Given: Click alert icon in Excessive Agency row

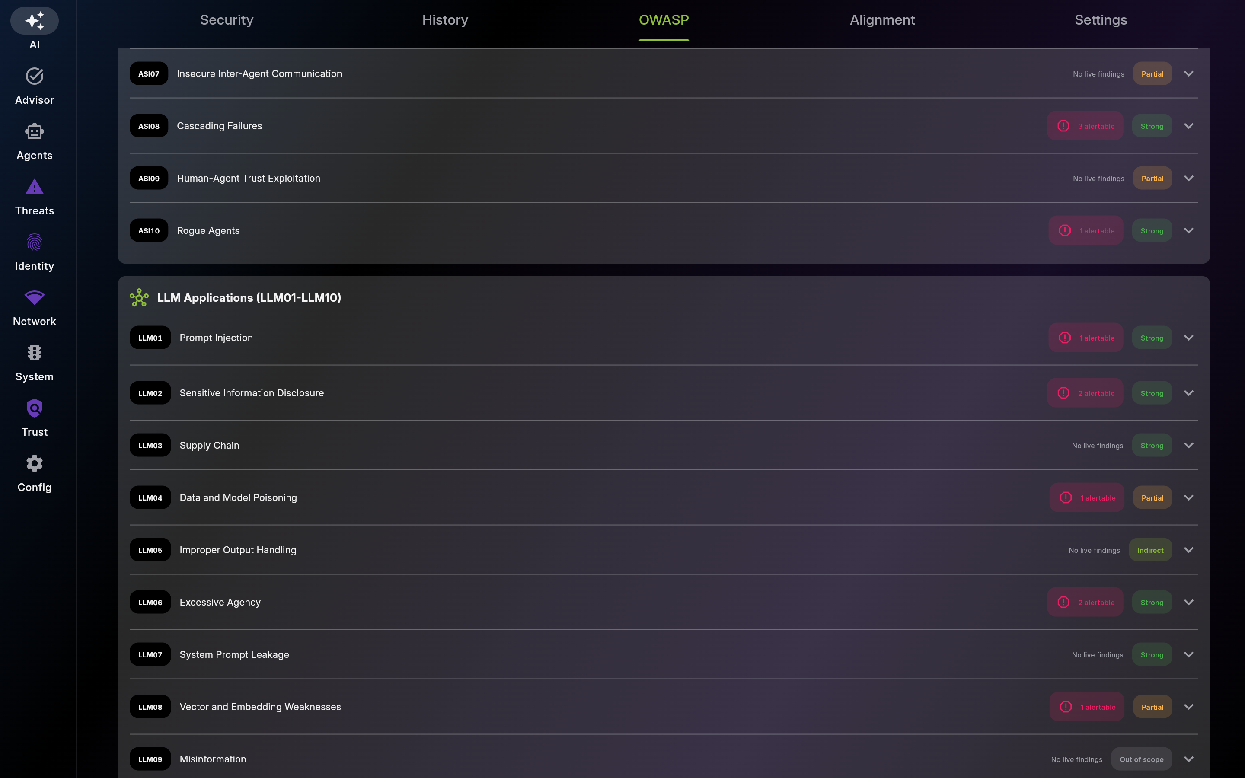Looking at the screenshot, I should [x=1063, y=602].
